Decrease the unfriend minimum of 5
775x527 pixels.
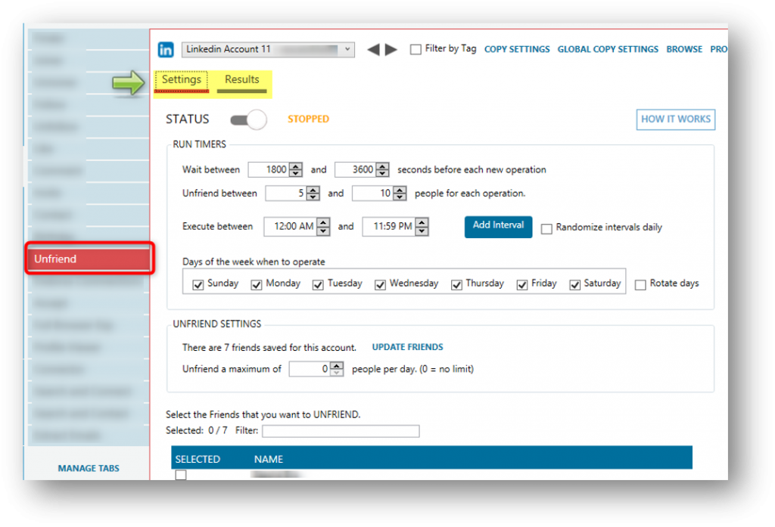(313, 197)
